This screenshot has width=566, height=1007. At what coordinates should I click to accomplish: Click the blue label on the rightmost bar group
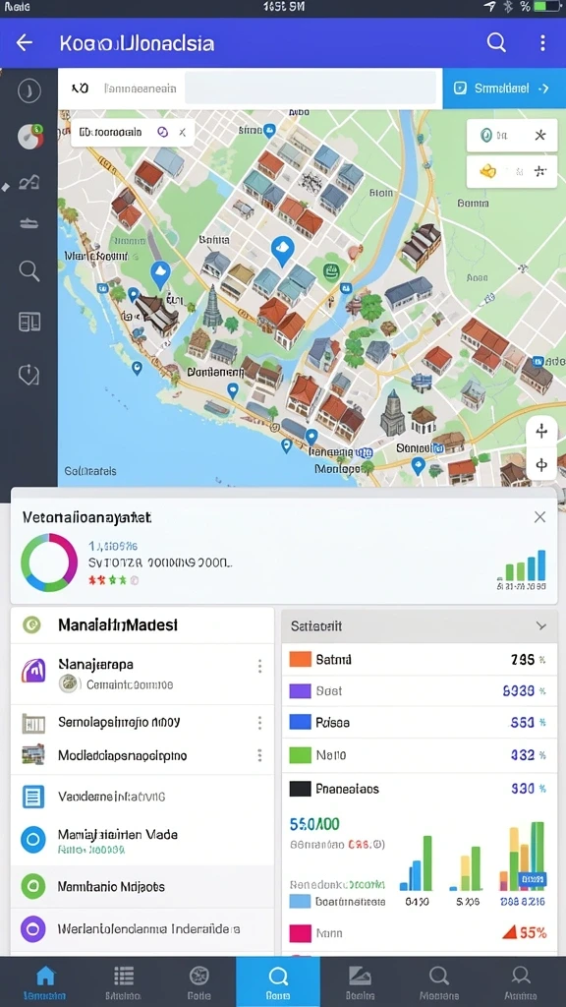click(x=532, y=878)
